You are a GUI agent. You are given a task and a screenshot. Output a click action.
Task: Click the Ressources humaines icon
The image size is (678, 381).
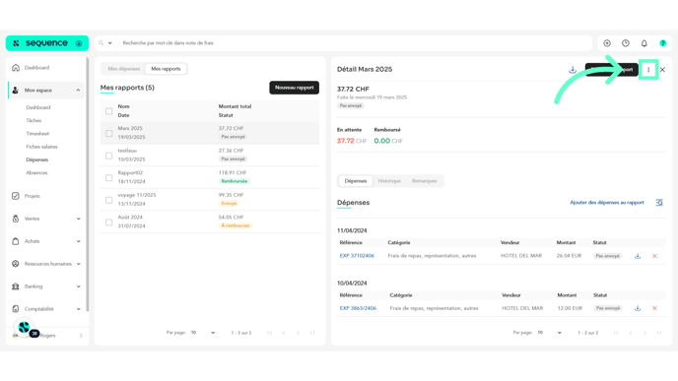[16, 264]
